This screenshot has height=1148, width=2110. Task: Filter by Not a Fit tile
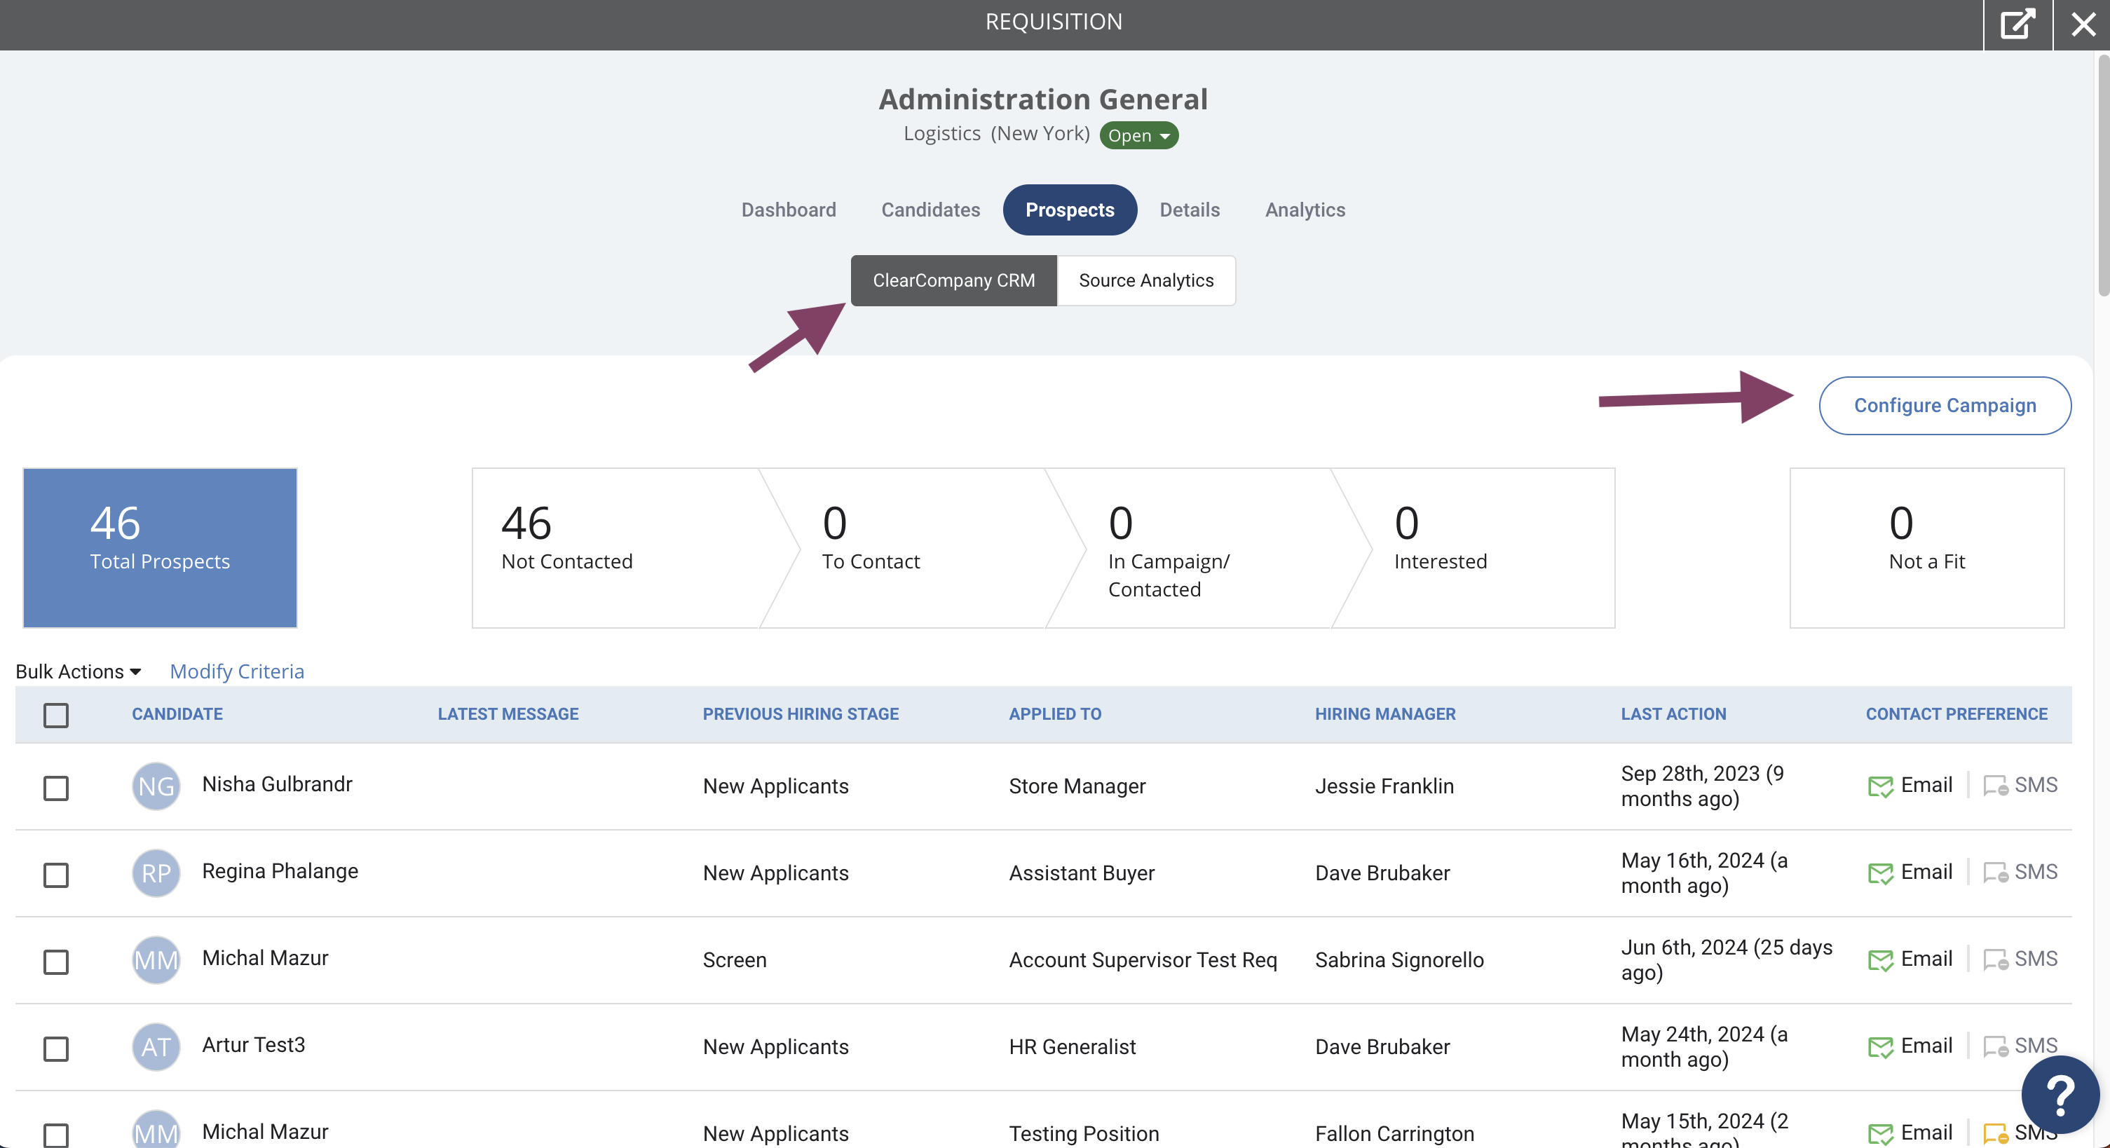pyautogui.click(x=1926, y=548)
